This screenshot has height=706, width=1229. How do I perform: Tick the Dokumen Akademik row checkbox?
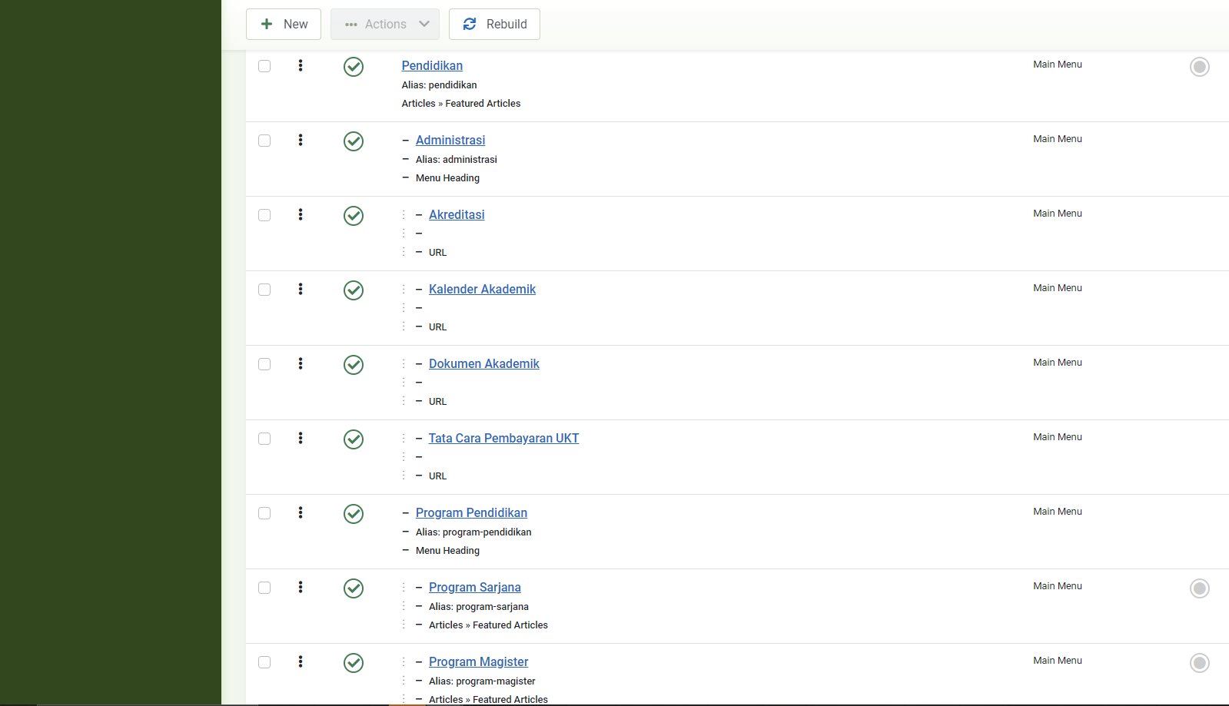[x=264, y=364]
